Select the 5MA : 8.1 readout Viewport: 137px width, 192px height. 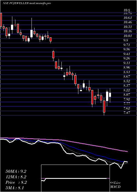(15, 188)
